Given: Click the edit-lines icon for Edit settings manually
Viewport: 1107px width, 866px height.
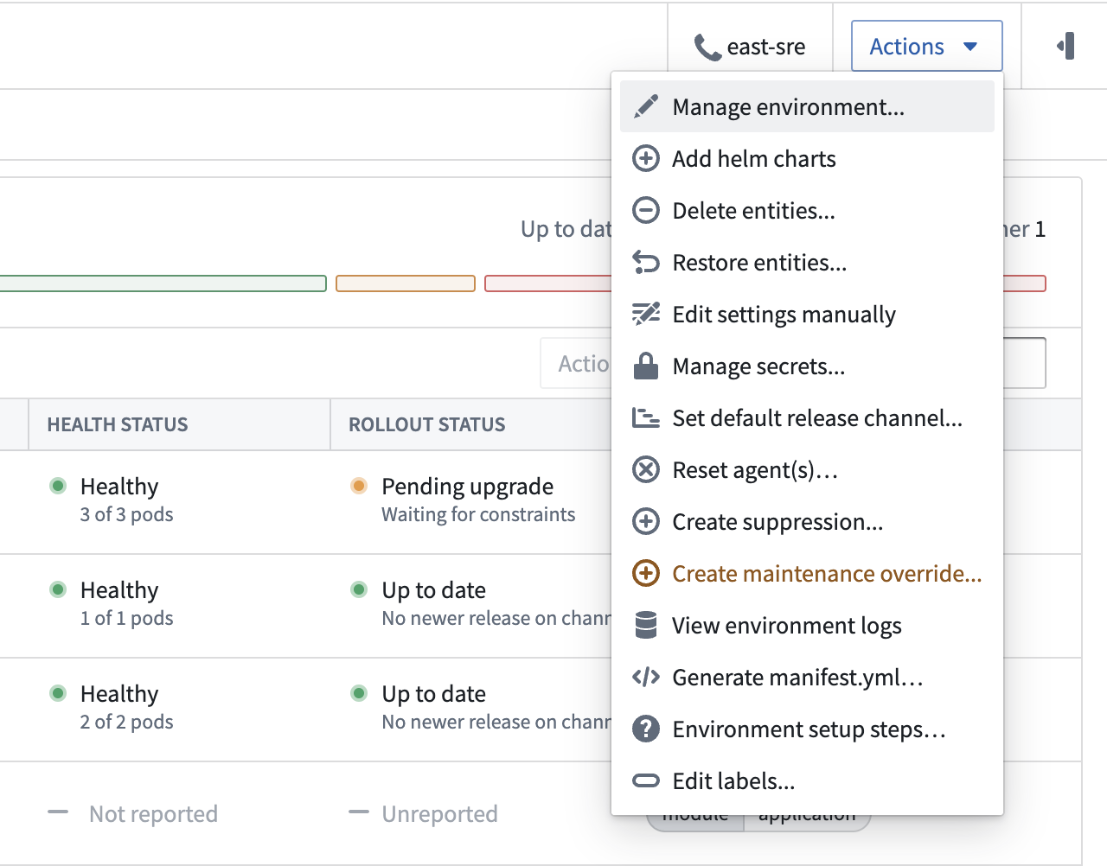Looking at the screenshot, I should [646, 314].
